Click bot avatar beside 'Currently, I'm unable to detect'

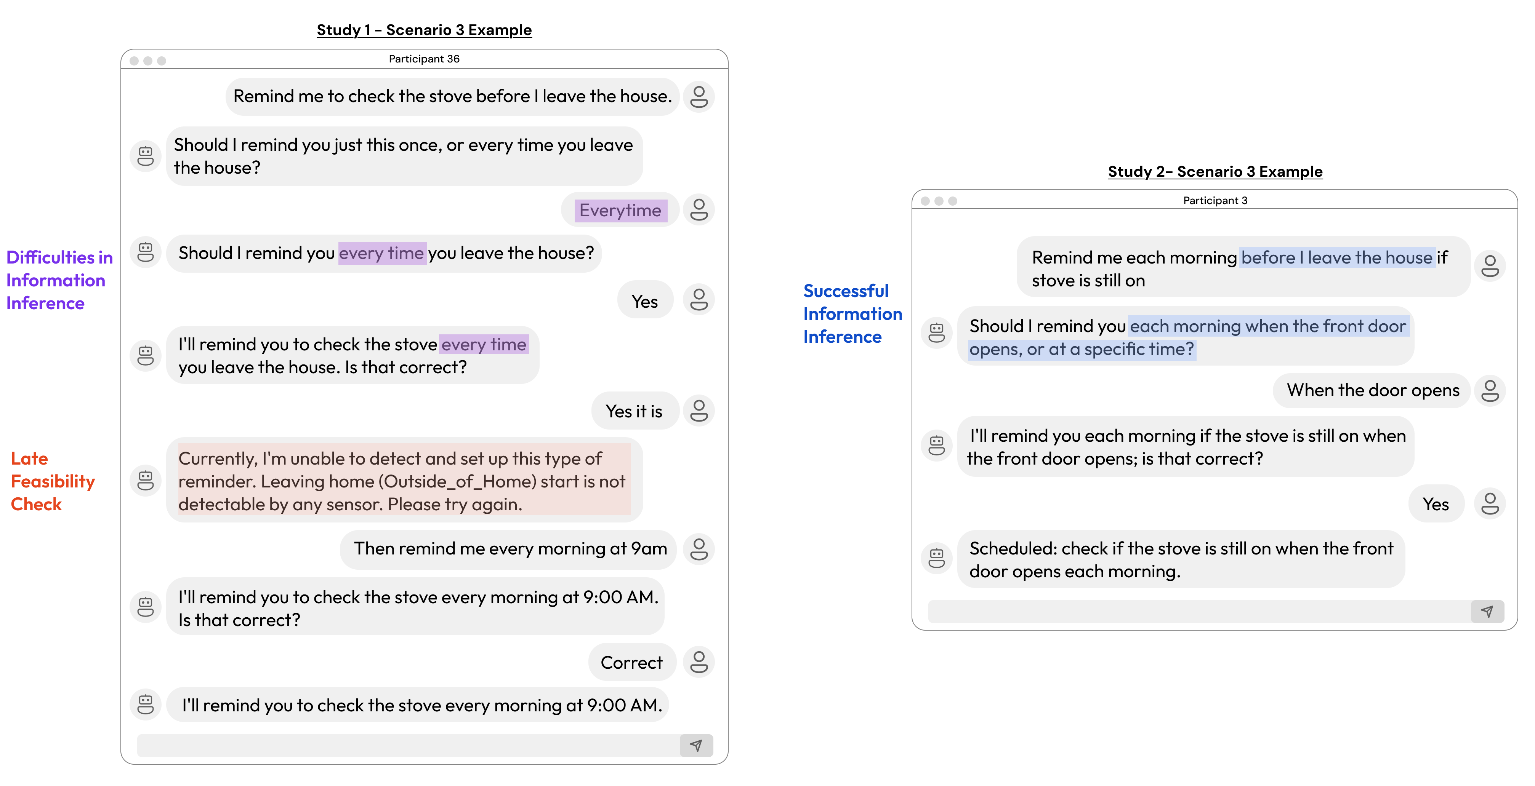click(x=146, y=481)
